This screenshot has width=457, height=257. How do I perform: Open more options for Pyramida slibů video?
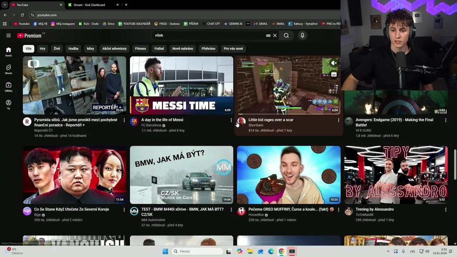click(x=124, y=120)
